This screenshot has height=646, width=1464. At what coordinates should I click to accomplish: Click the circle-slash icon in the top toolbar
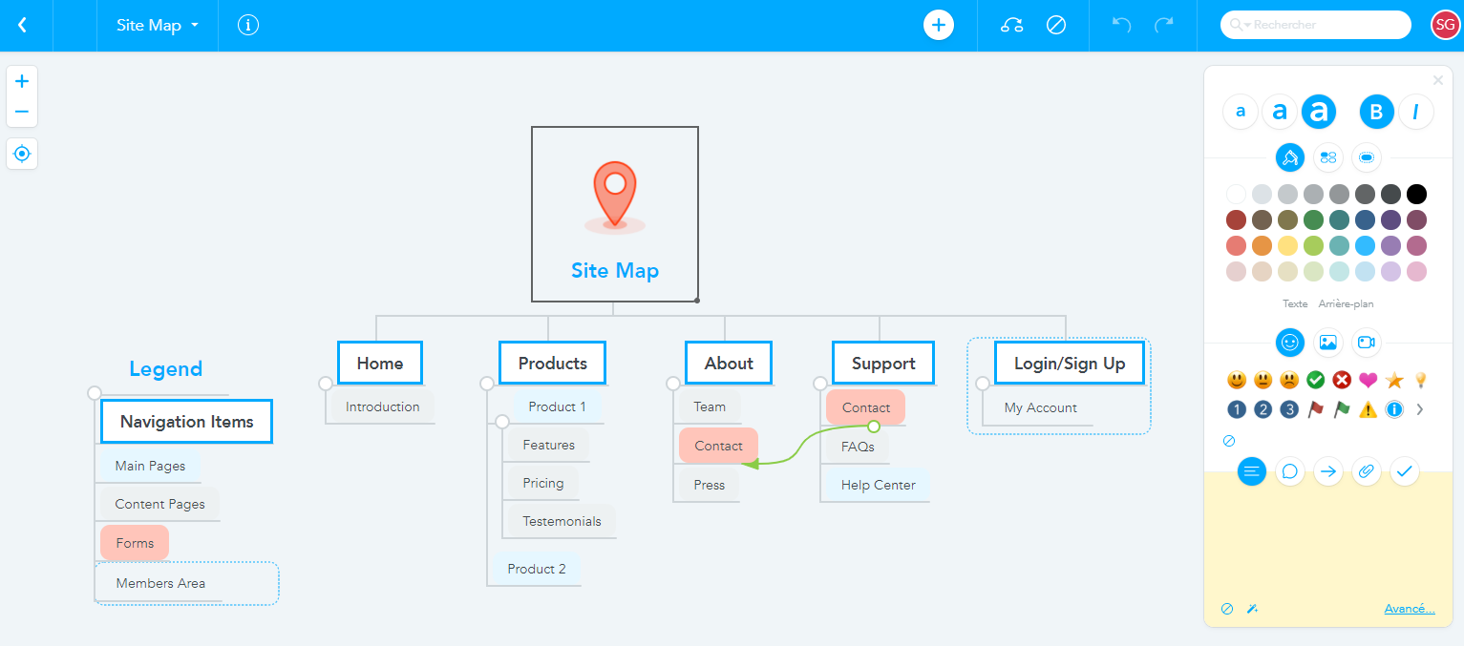(x=1056, y=25)
